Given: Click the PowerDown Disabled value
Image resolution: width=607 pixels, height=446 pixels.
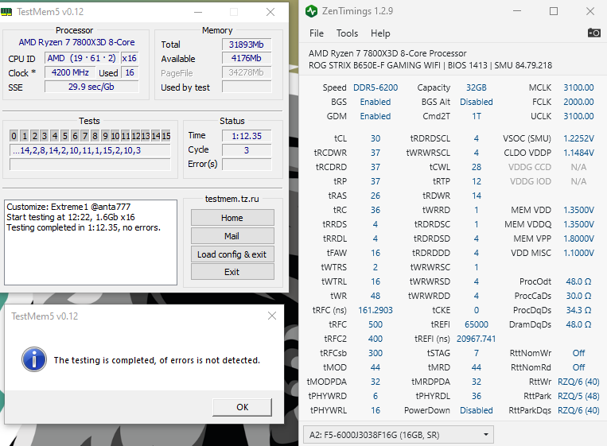Looking at the screenshot, I should (477, 410).
